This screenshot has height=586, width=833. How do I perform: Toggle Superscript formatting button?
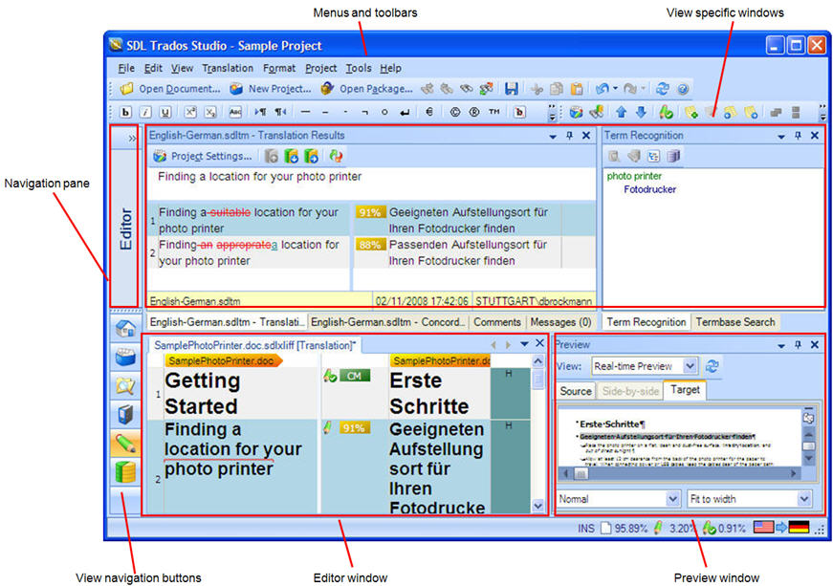tap(190, 112)
